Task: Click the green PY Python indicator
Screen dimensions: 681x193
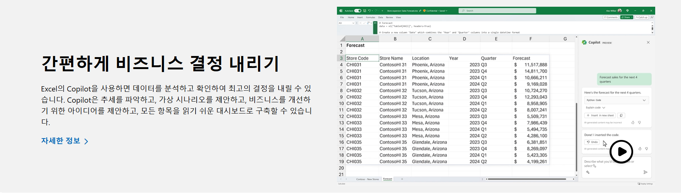Action: [x=375, y=28]
